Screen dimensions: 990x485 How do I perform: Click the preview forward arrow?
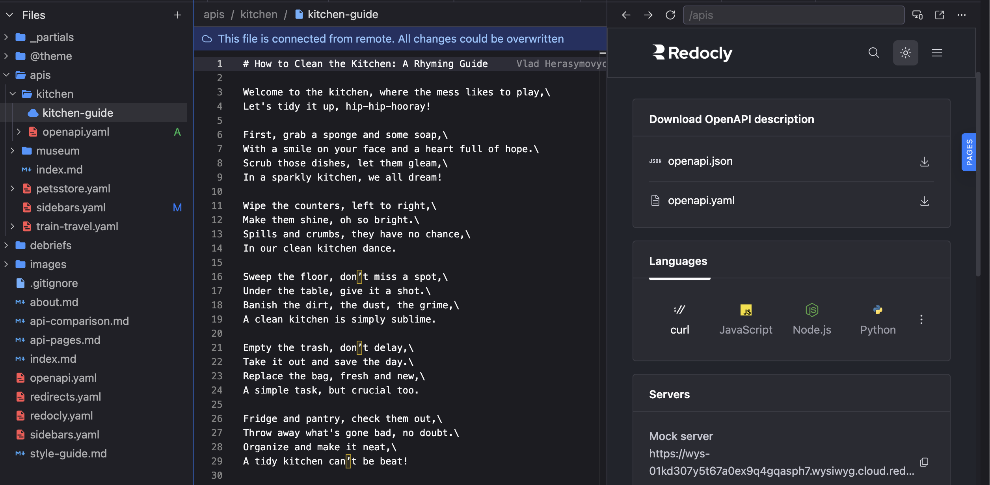648,15
